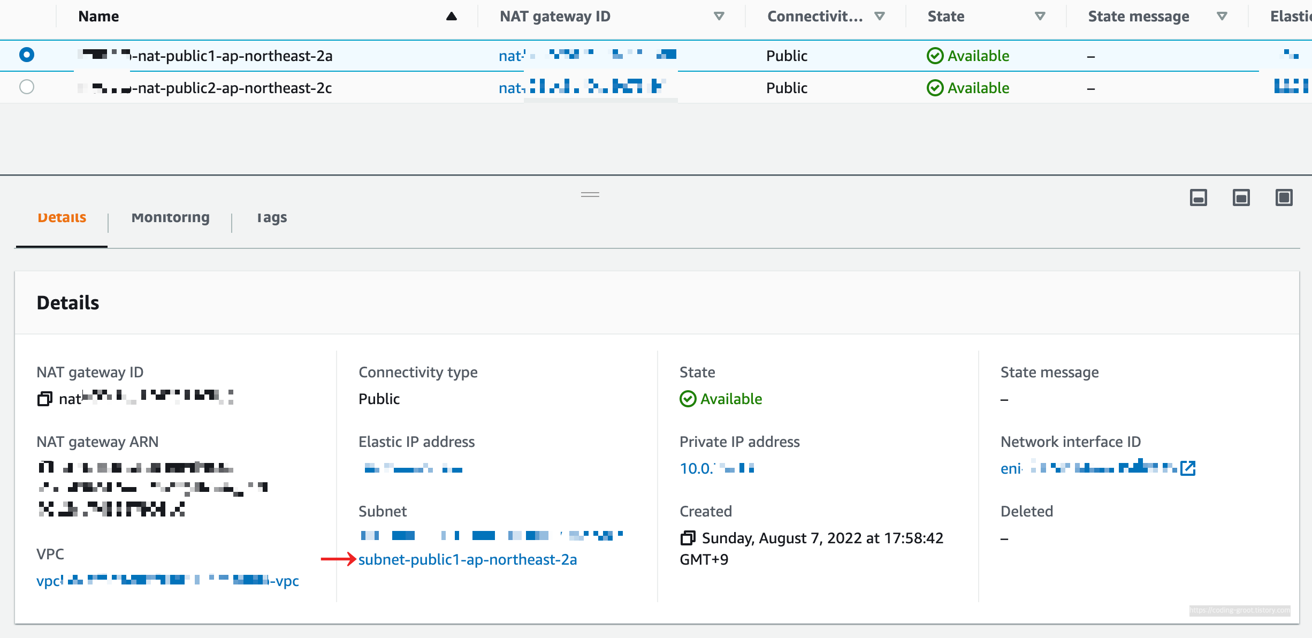This screenshot has width=1312, height=638.
Task: Expand split panel to full size icon
Action: (1284, 198)
